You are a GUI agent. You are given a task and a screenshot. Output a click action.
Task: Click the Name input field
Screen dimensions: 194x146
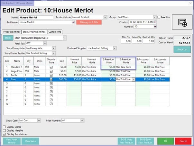pos(35,17)
